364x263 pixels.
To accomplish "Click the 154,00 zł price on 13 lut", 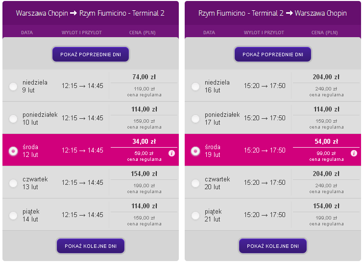I will point(144,174).
